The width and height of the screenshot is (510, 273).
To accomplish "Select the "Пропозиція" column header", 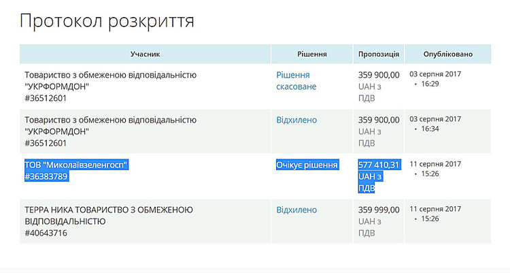I will tap(378, 54).
